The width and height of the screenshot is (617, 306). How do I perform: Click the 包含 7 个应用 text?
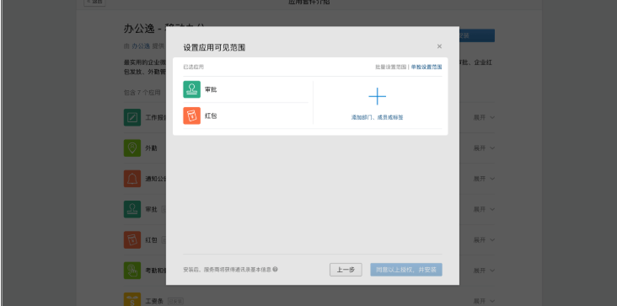[142, 93]
